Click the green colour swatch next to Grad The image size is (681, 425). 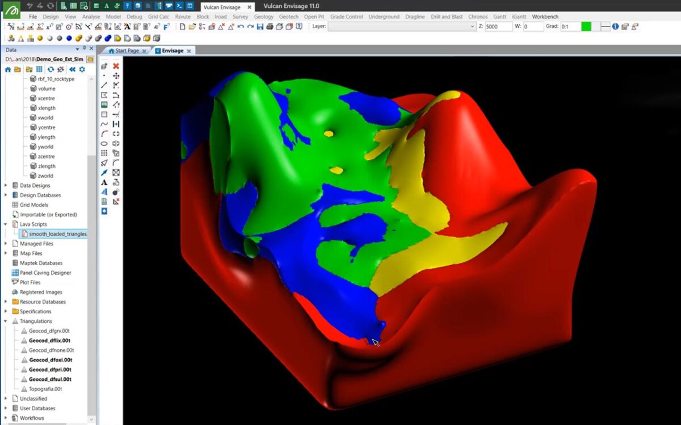point(586,27)
